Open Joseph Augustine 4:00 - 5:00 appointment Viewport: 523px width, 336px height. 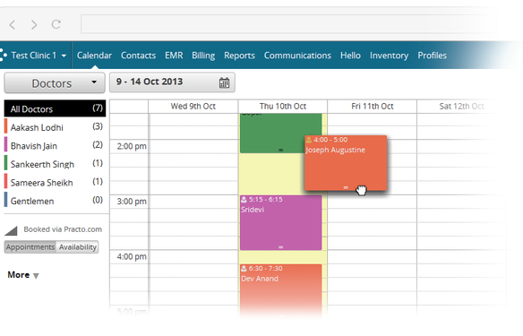346,163
